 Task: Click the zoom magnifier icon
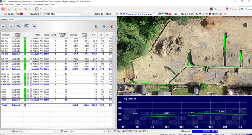point(189,14)
